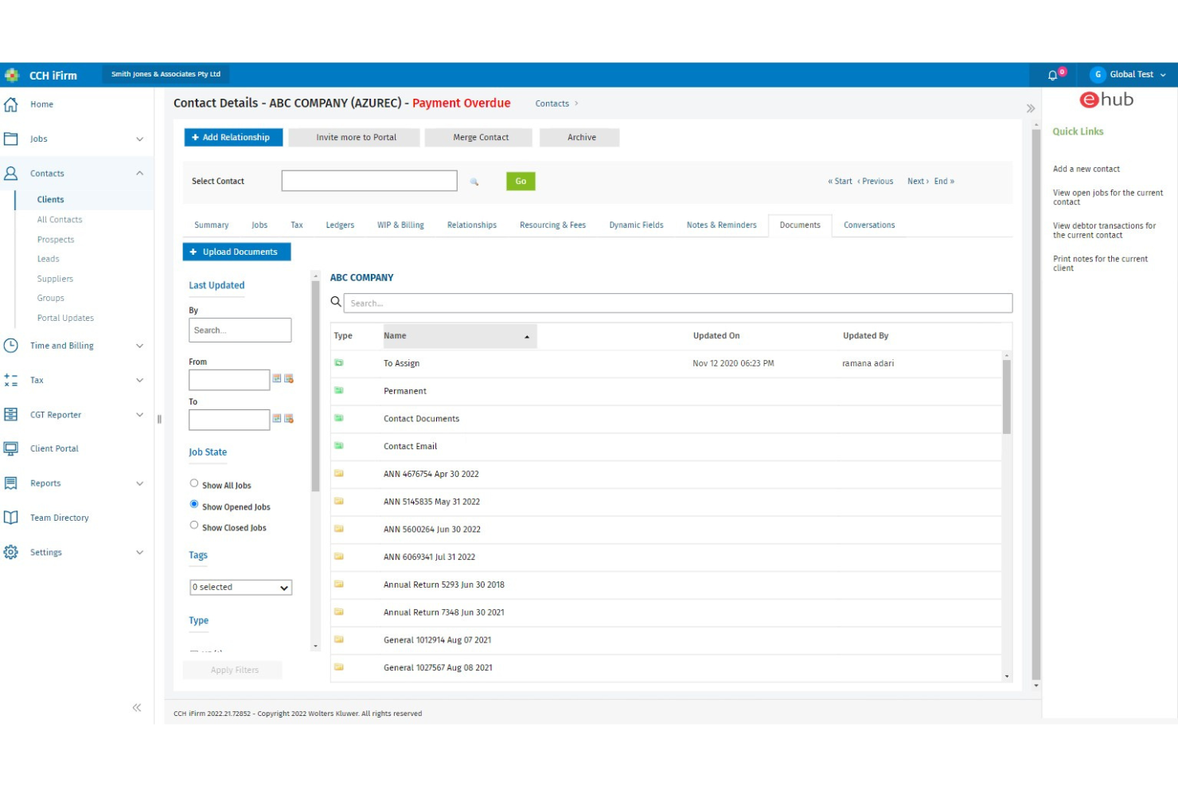The image size is (1178, 786).
Task: Click the Settings gear icon in sidebar
Action: pyautogui.click(x=11, y=552)
